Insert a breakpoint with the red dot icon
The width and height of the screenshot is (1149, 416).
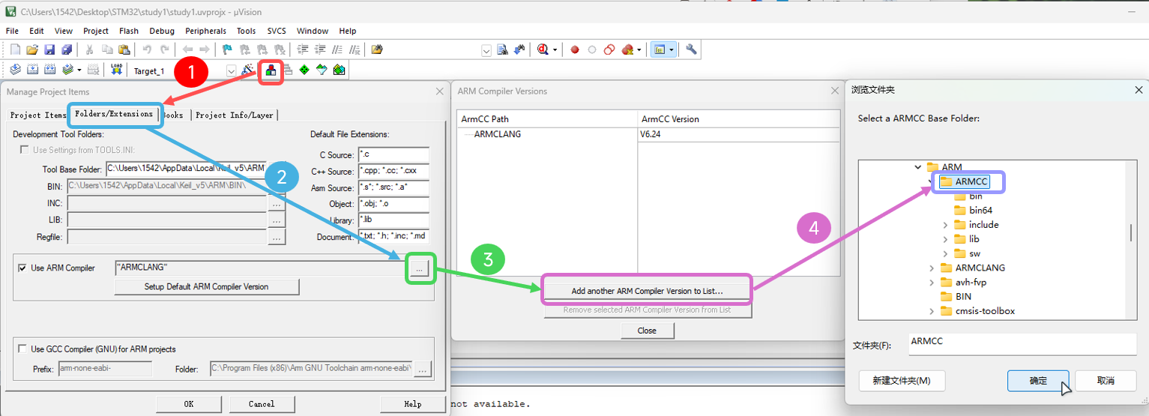click(575, 49)
